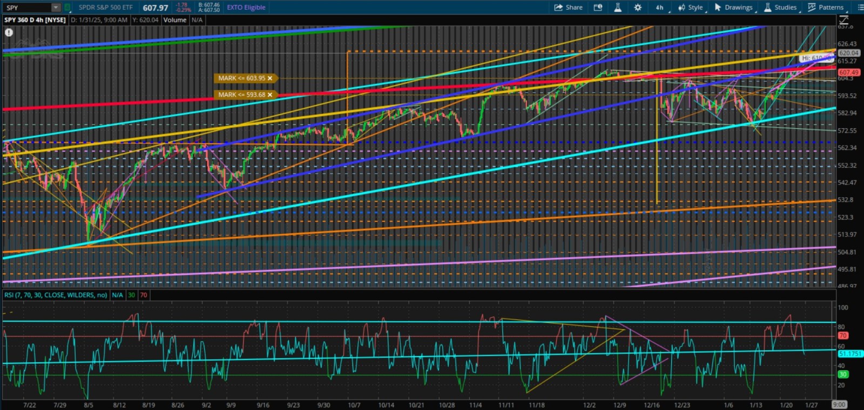Screen dimensions: 864x410
Task: Click the SPY 360 D 4h [NYSE] label
Action: (x=35, y=20)
